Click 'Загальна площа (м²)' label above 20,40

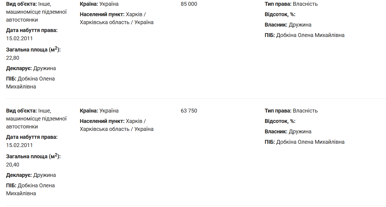click(33, 157)
